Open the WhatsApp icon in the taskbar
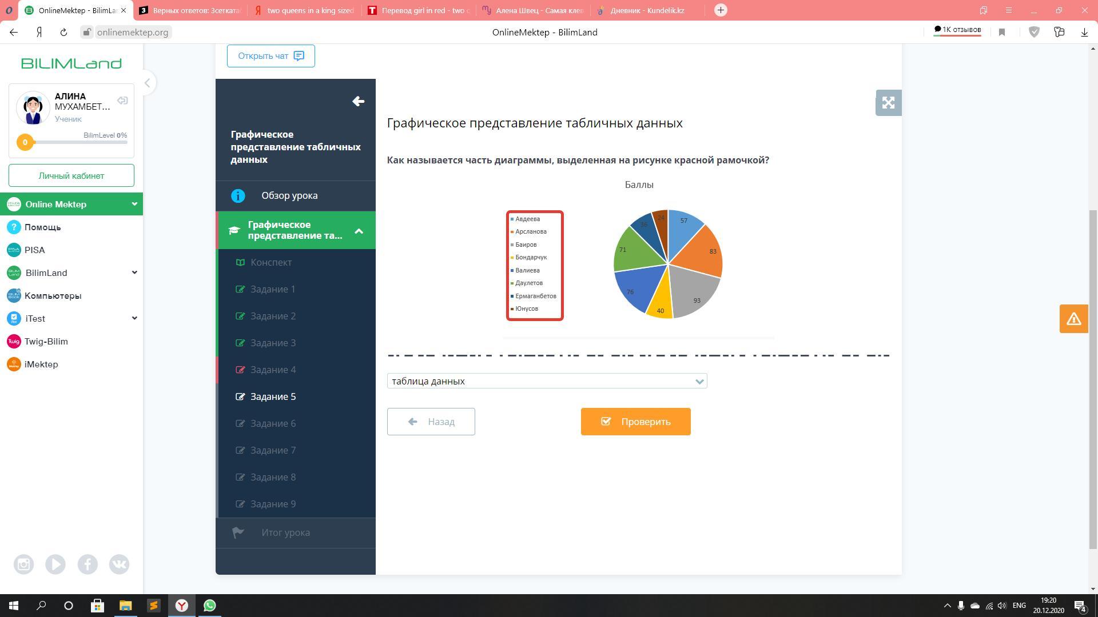This screenshot has width=1098, height=617. point(209,606)
